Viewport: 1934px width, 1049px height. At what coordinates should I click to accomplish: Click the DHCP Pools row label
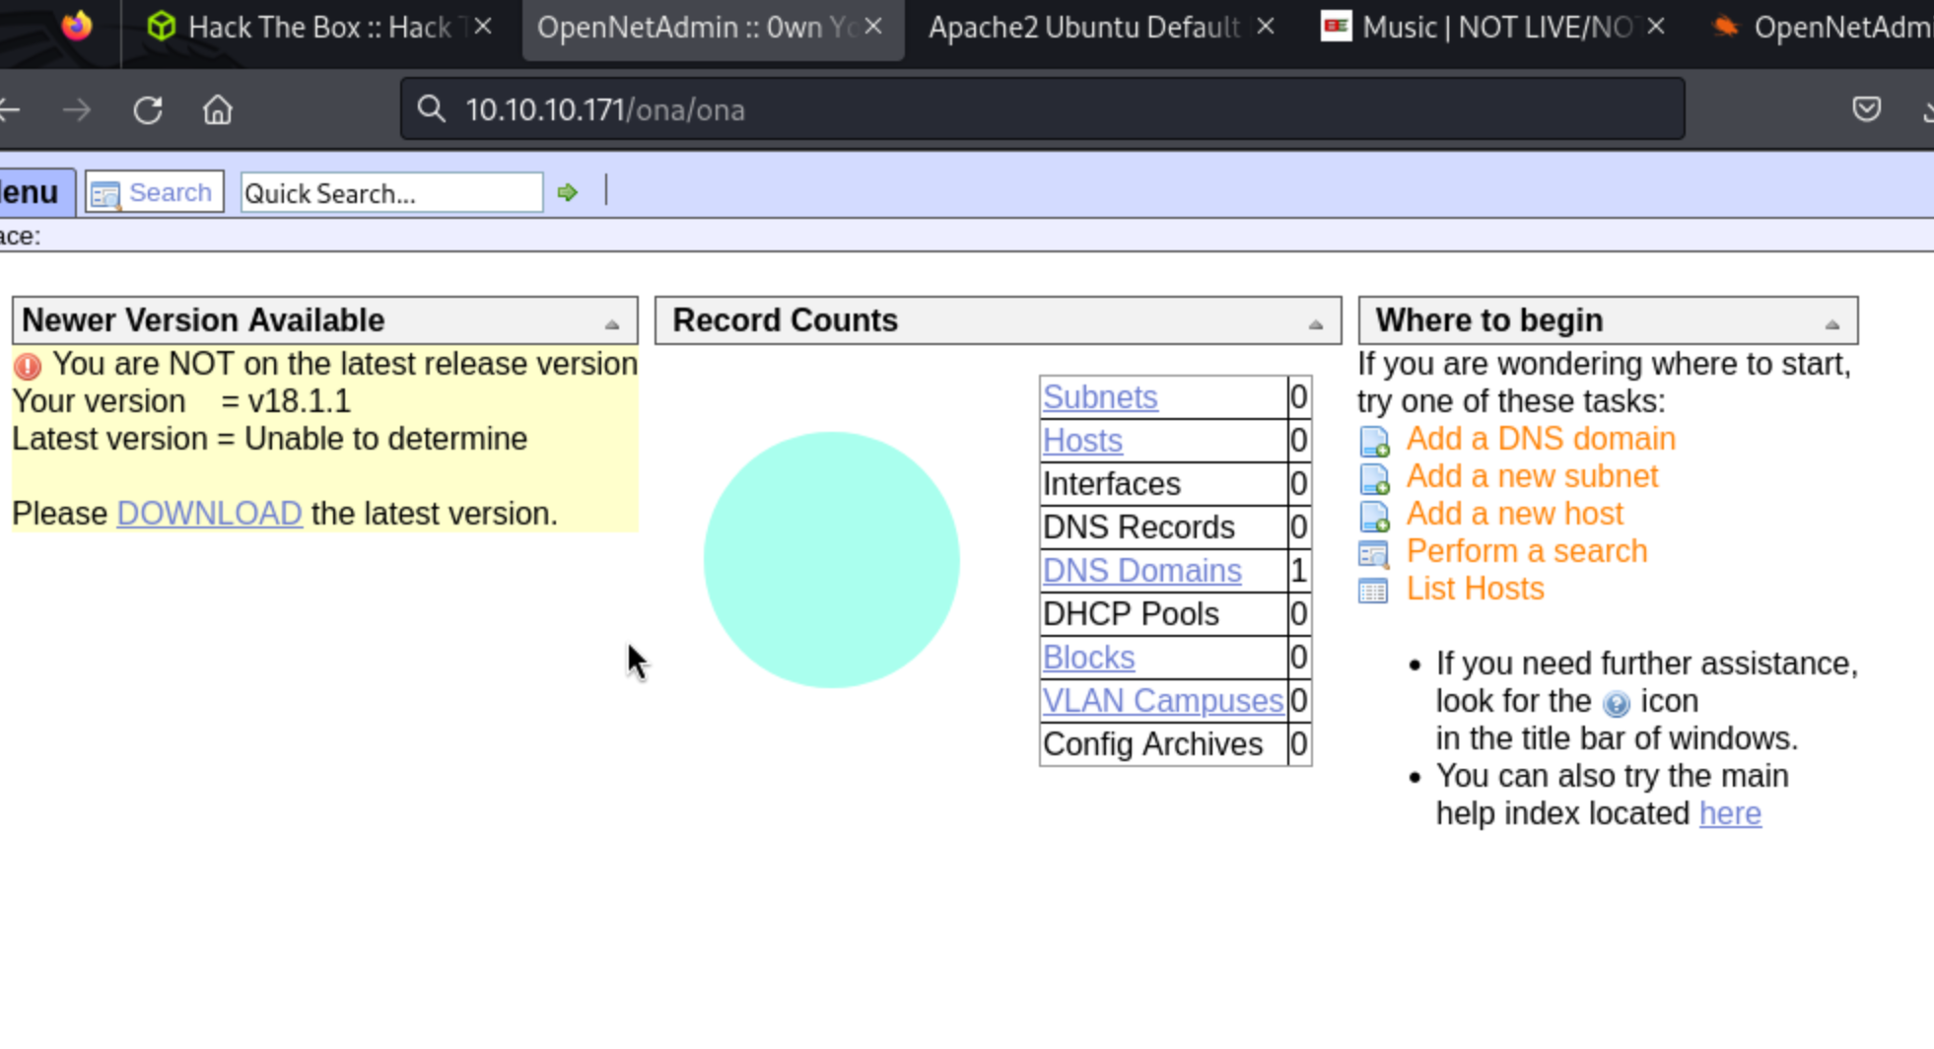(x=1131, y=614)
